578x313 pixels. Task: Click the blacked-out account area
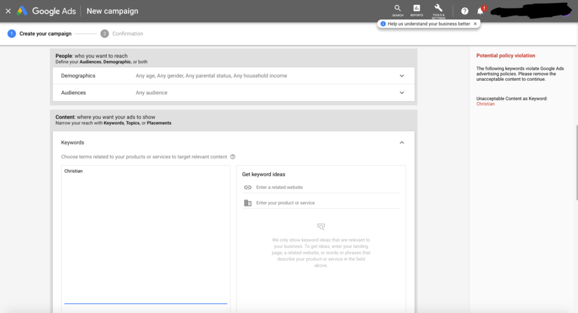[x=531, y=10]
